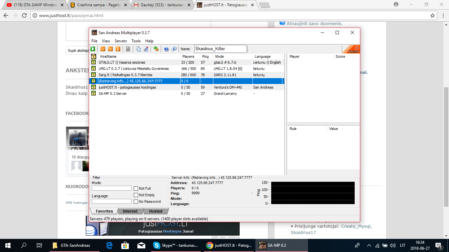
Task: Open Skype from the taskbar
Action: click(177, 245)
